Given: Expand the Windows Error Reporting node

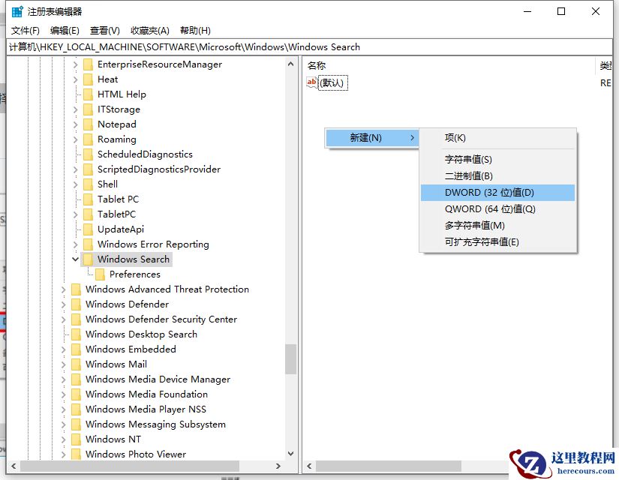Looking at the screenshot, I should 75,244.
